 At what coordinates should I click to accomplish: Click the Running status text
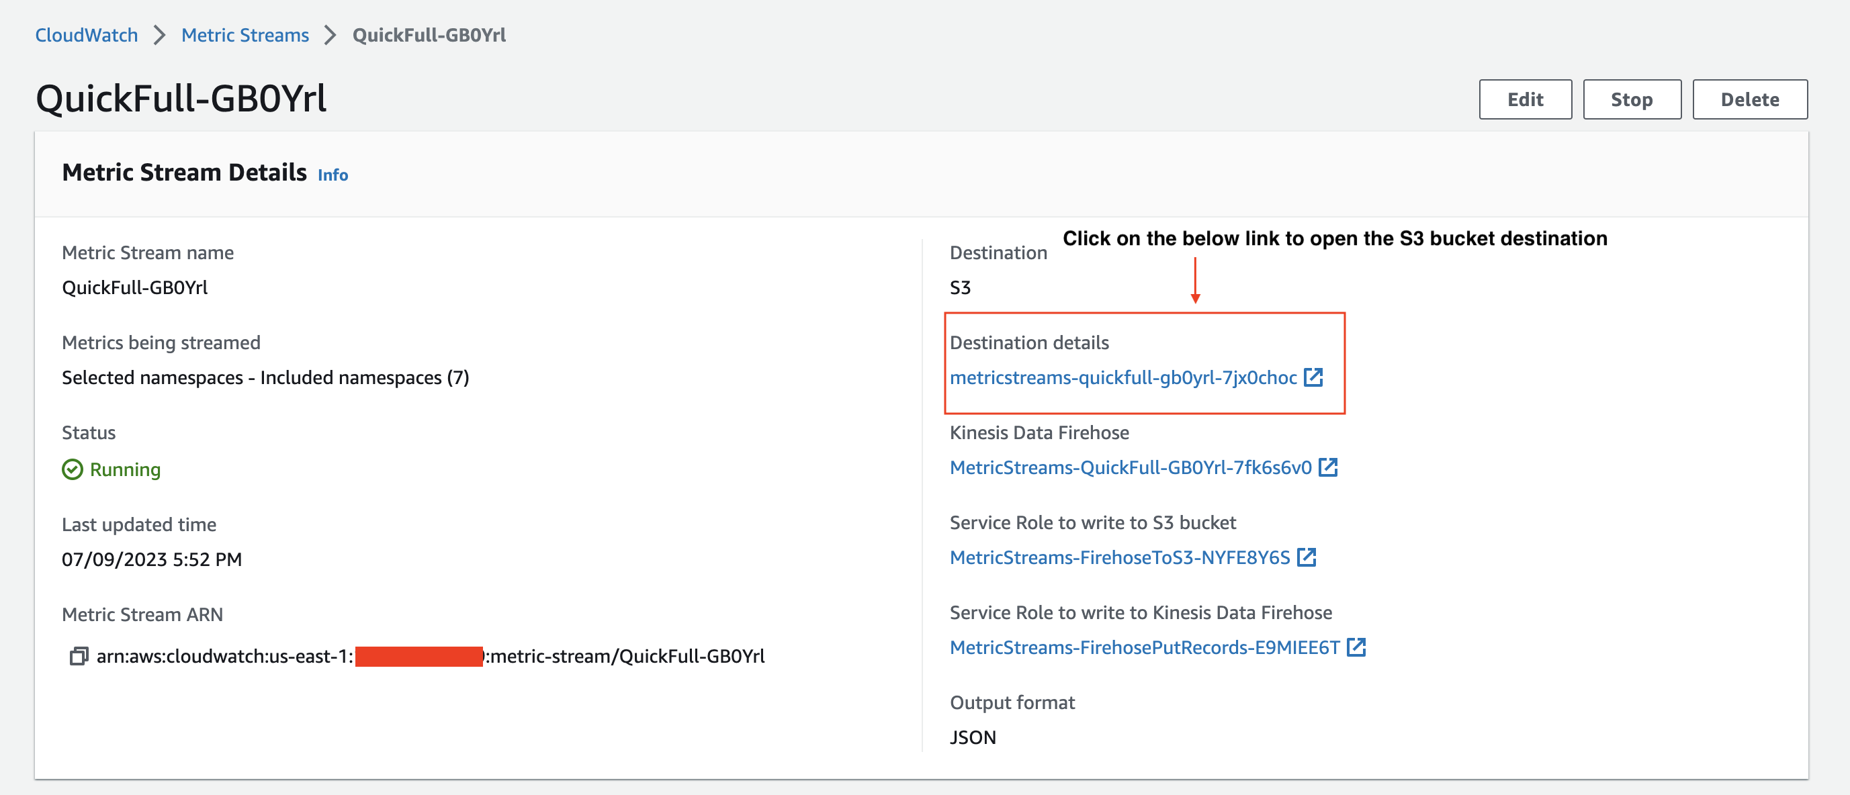(x=125, y=469)
